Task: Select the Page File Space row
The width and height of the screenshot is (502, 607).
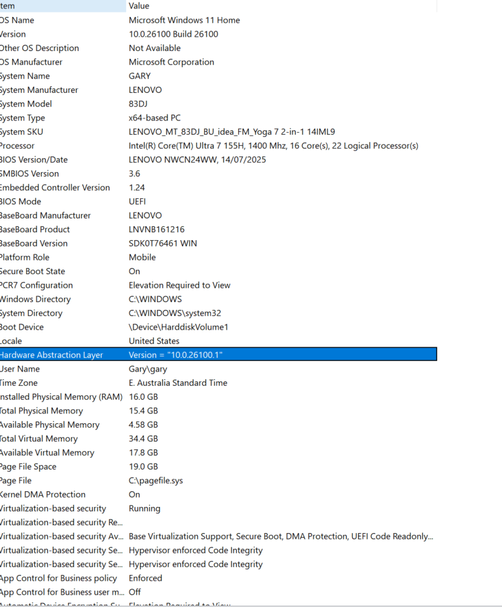Action: click(x=219, y=466)
